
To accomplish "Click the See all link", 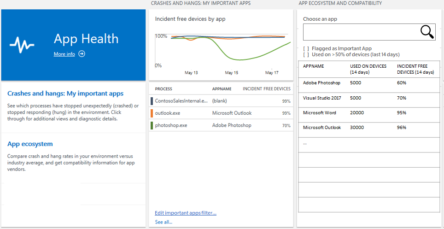I will click(x=164, y=222).
